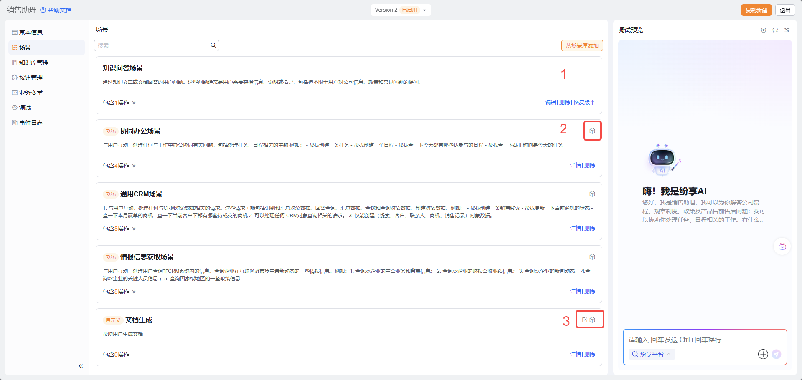Image resolution: width=802 pixels, height=380 pixels.
Task: Expand 包含5操作 in 情报信息获取场景
Action: 119,292
